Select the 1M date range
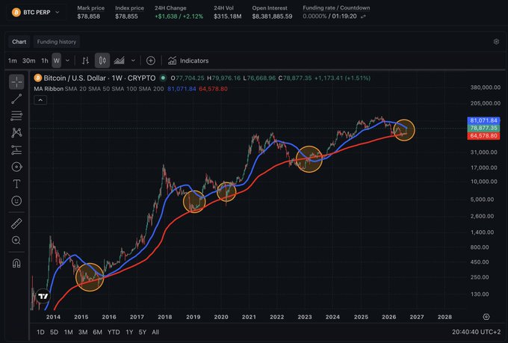The image size is (508, 343). [x=69, y=332]
